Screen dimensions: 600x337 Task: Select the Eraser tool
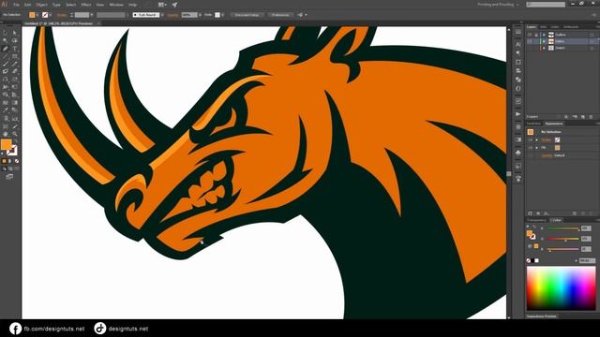tap(15, 71)
